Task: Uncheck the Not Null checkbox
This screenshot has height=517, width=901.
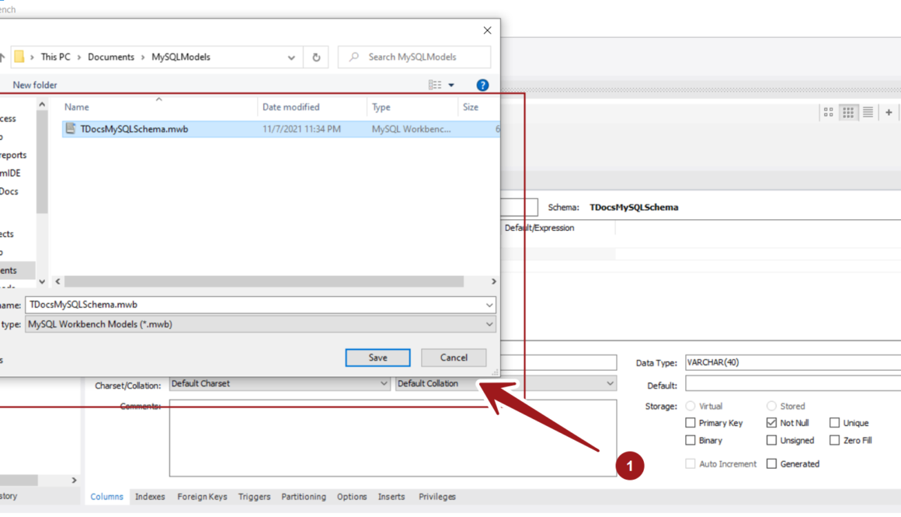Action: (771, 423)
